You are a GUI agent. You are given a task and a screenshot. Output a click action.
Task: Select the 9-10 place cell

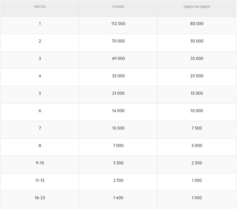[40, 163]
